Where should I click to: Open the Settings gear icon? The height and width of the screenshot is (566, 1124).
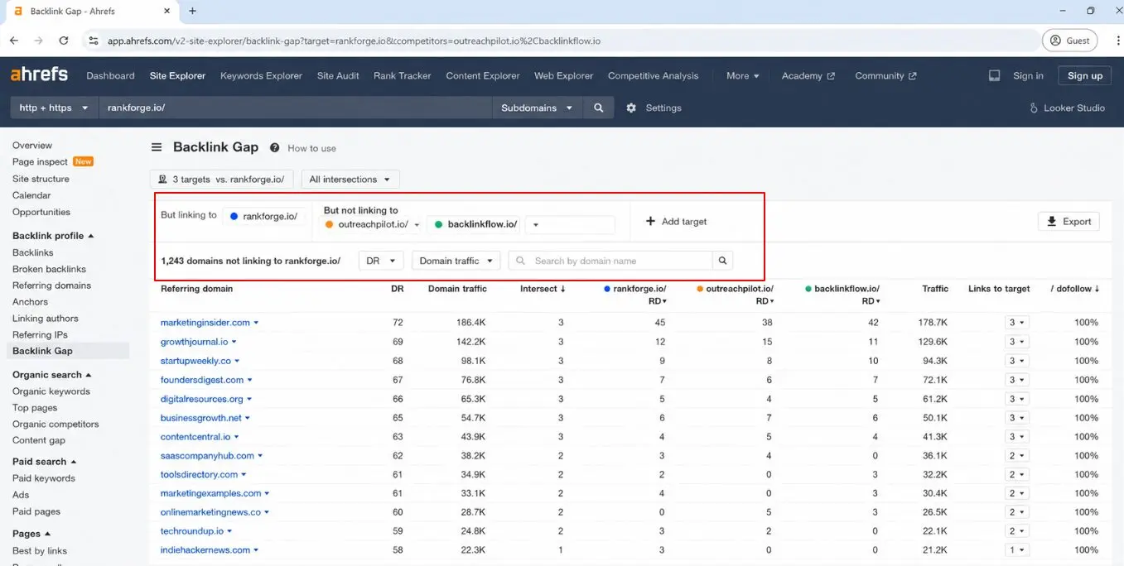pyautogui.click(x=631, y=108)
